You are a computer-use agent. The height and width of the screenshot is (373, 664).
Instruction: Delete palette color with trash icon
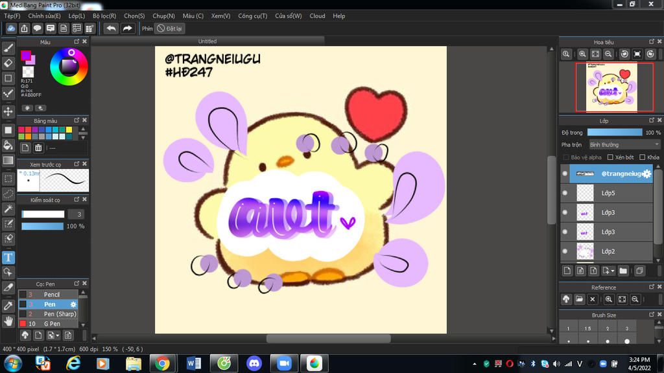(x=38, y=148)
